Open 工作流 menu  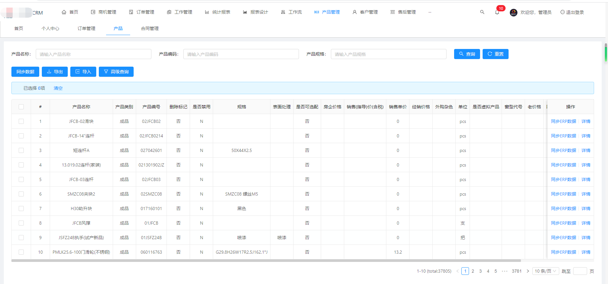point(291,12)
